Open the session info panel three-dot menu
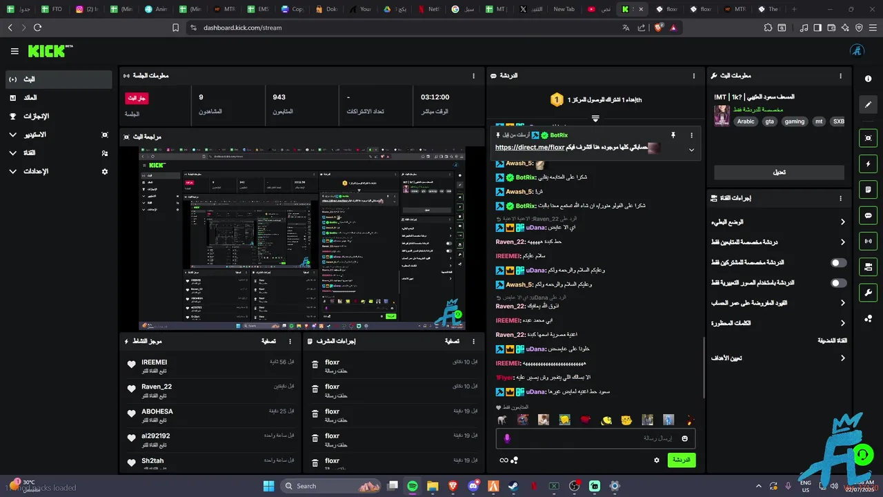 473,76
